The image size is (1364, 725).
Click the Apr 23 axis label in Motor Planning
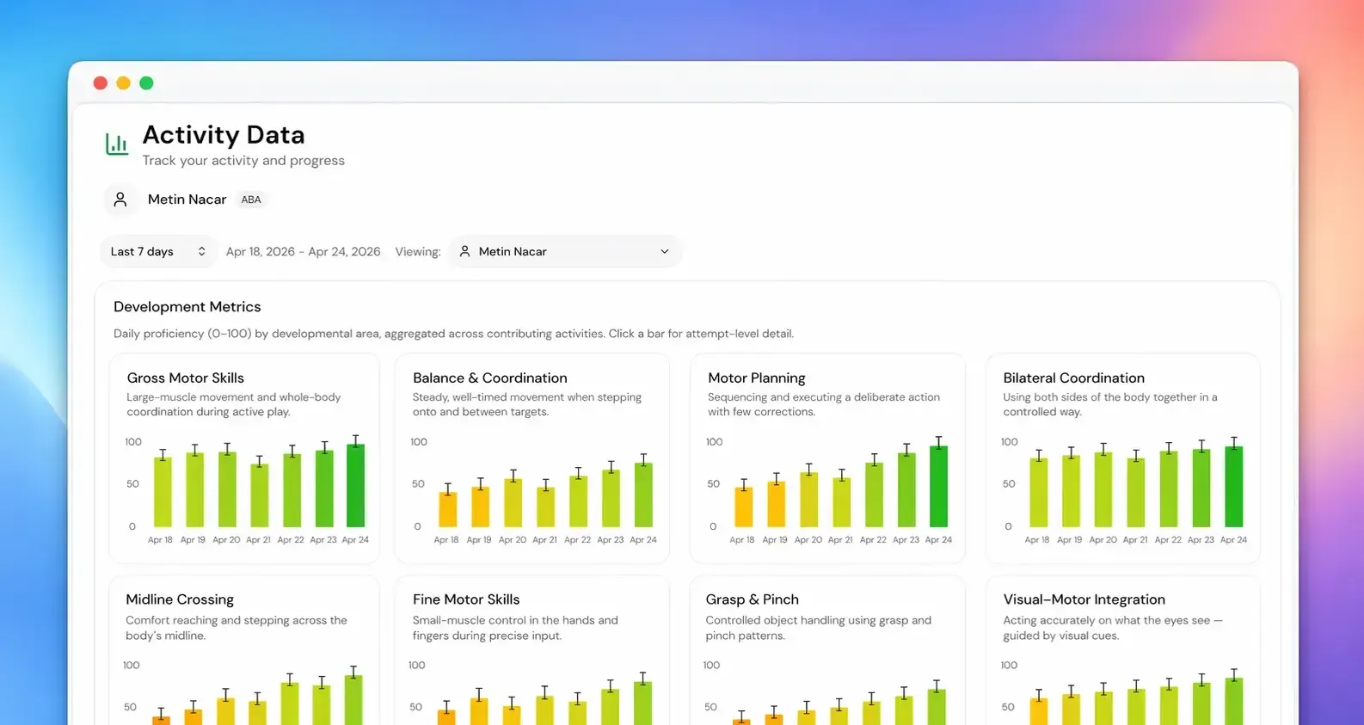click(x=906, y=540)
